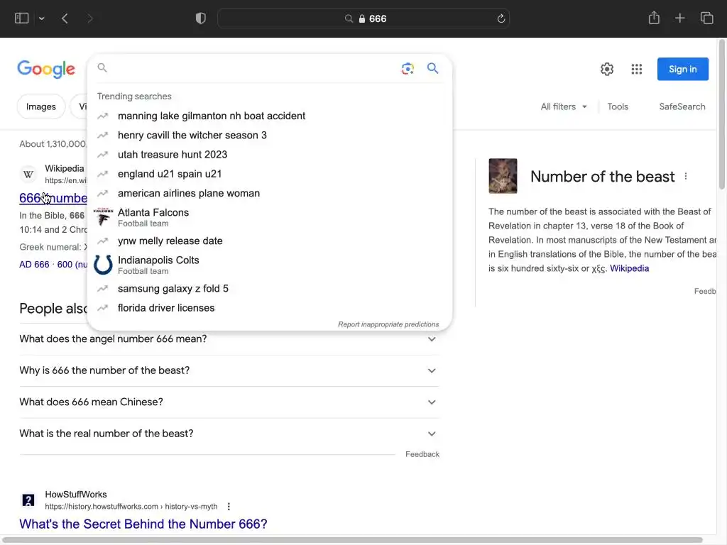Open 'What's the Secret Behind the Number 666?' link
The image size is (727, 545).
[143, 524]
